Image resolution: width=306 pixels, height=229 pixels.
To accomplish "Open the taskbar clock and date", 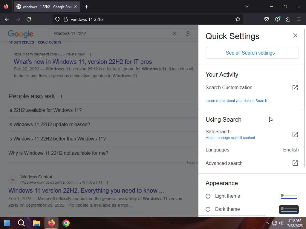I will (x=295, y=223).
